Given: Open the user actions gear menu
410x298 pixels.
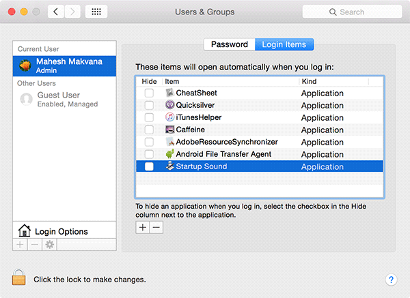Looking at the screenshot, I should coord(49,245).
